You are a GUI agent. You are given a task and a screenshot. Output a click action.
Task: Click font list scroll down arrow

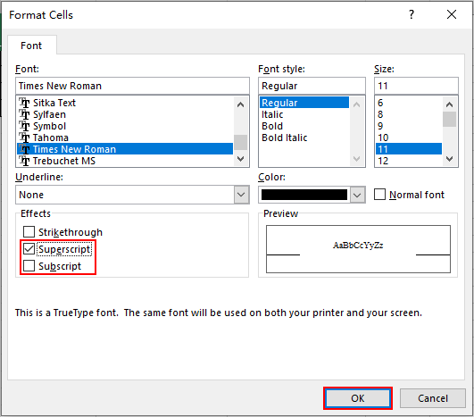241,159
